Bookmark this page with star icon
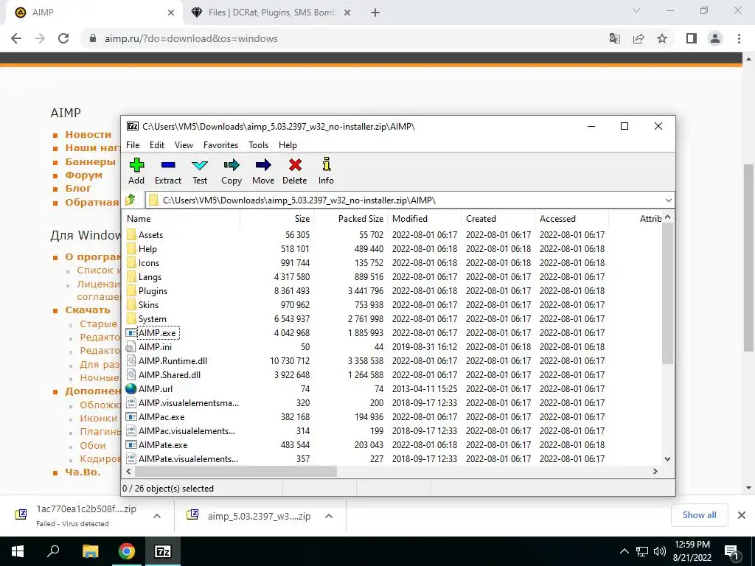The width and height of the screenshot is (755, 566). 662,38
